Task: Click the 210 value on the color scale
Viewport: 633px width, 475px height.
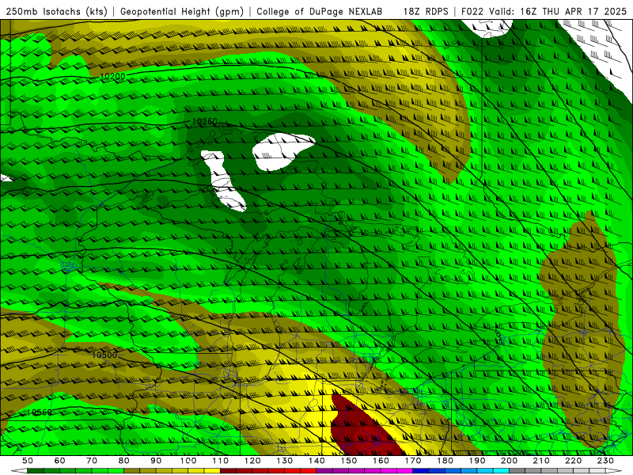Action: point(541,461)
